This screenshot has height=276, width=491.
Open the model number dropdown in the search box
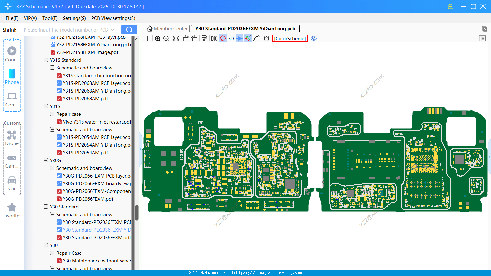pos(113,29)
